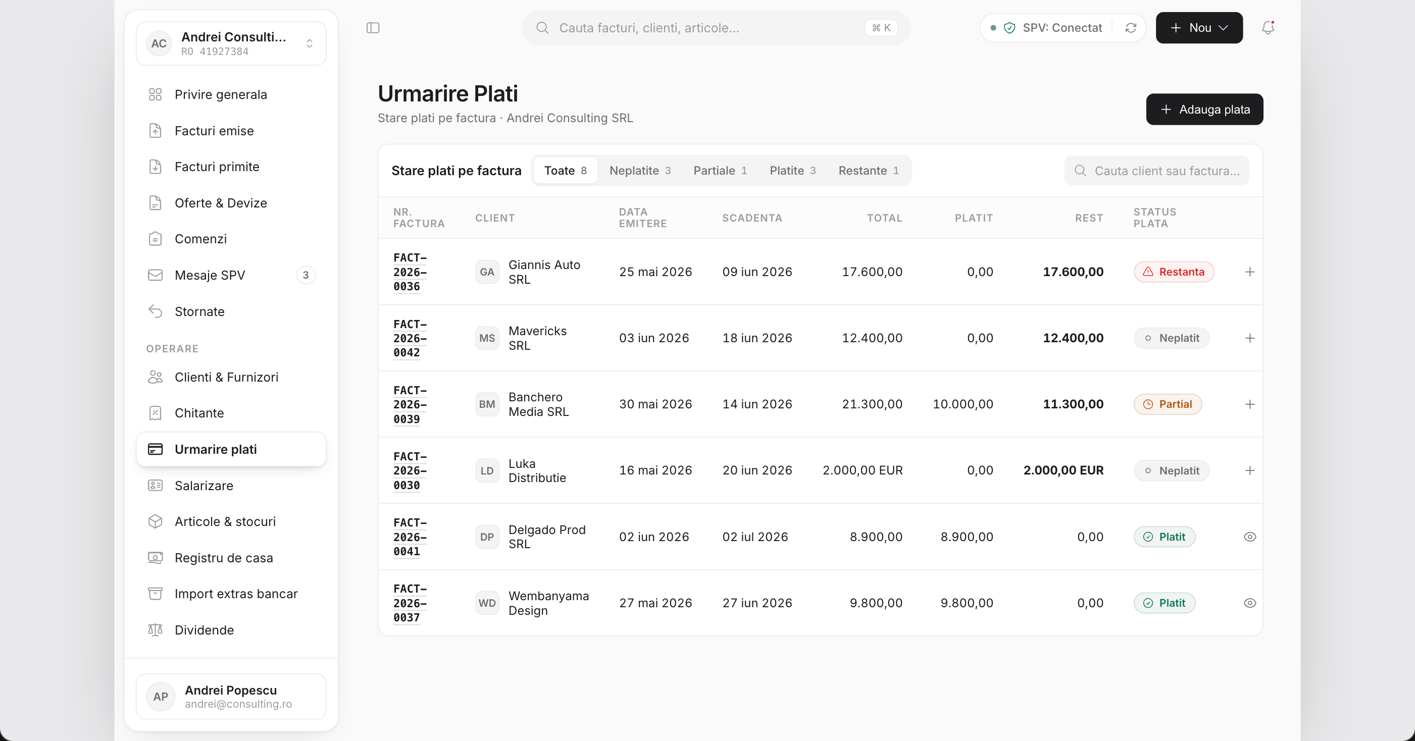1415x741 pixels.
Task: Click the GA client avatar
Action: point(487,272)
